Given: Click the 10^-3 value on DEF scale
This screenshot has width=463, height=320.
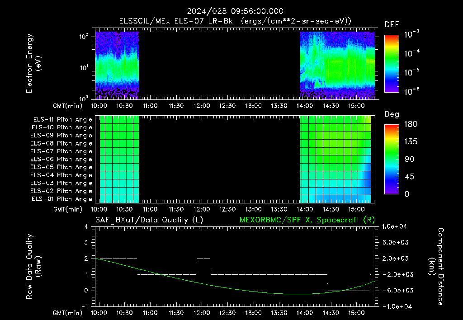Looking at the screenshot, I should [x=411, y=34].
